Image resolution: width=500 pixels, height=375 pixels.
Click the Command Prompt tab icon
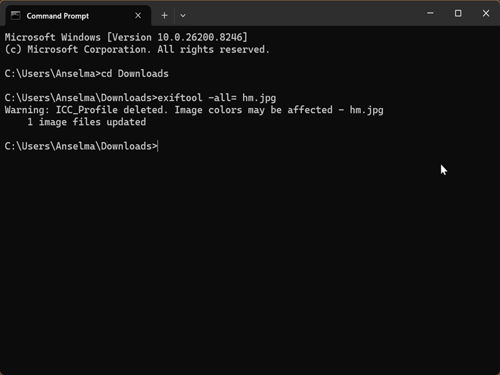[15, 15]
